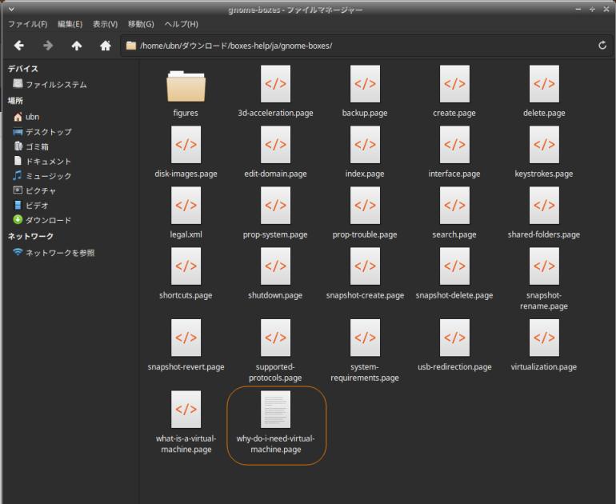Screen dimensions: 616x504
Task: Select デスクトップ in the sidebar
Action: (42, 131)
